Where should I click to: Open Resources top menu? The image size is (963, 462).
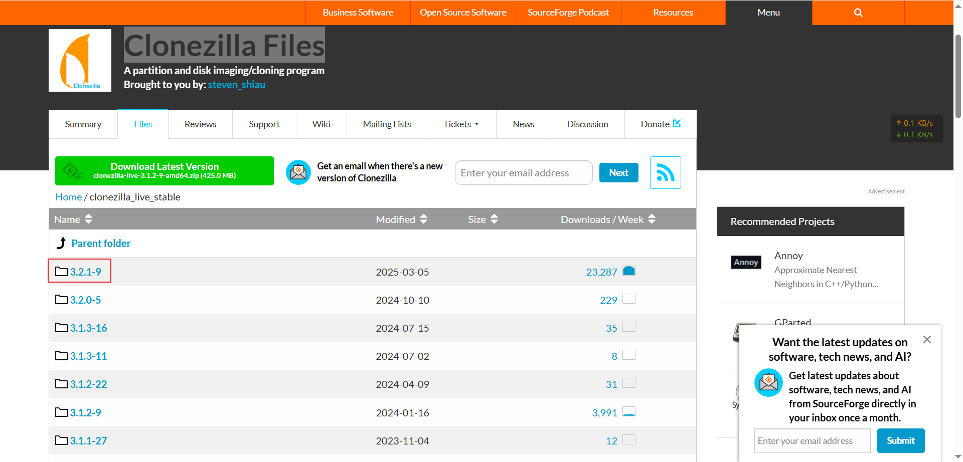[x=673, y=13]
